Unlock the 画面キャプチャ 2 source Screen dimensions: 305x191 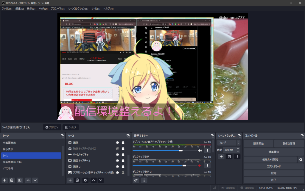pyautogui.click(x=123, y=161)
